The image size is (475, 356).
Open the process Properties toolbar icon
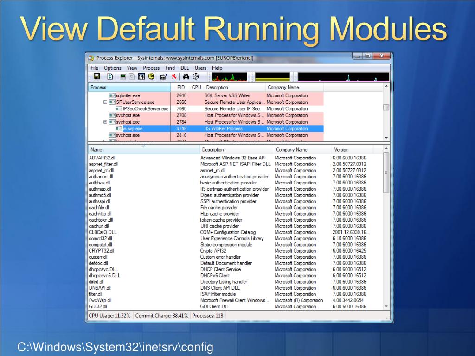click(x=164, y=76)
